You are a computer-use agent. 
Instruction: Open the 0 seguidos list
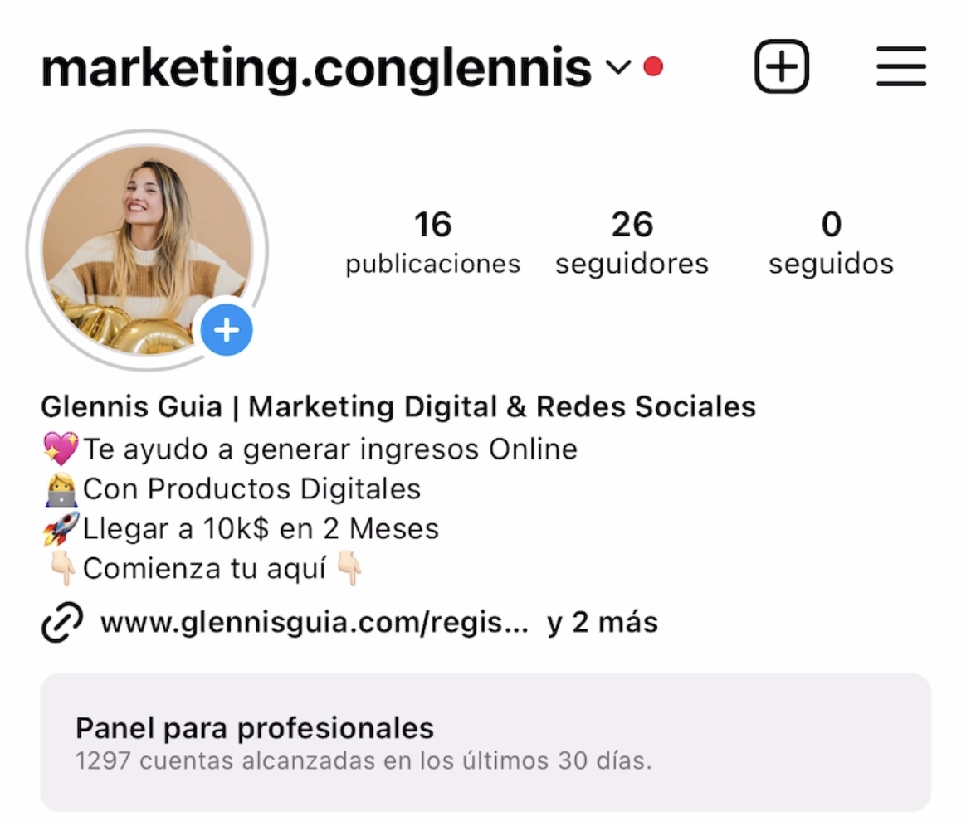(x=831, y=242)
